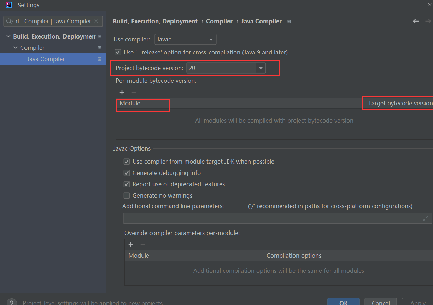Collapse the Build, Execution, Deployment tree node
The width and height of the screenshot is (433, 305).
(8, 36)
